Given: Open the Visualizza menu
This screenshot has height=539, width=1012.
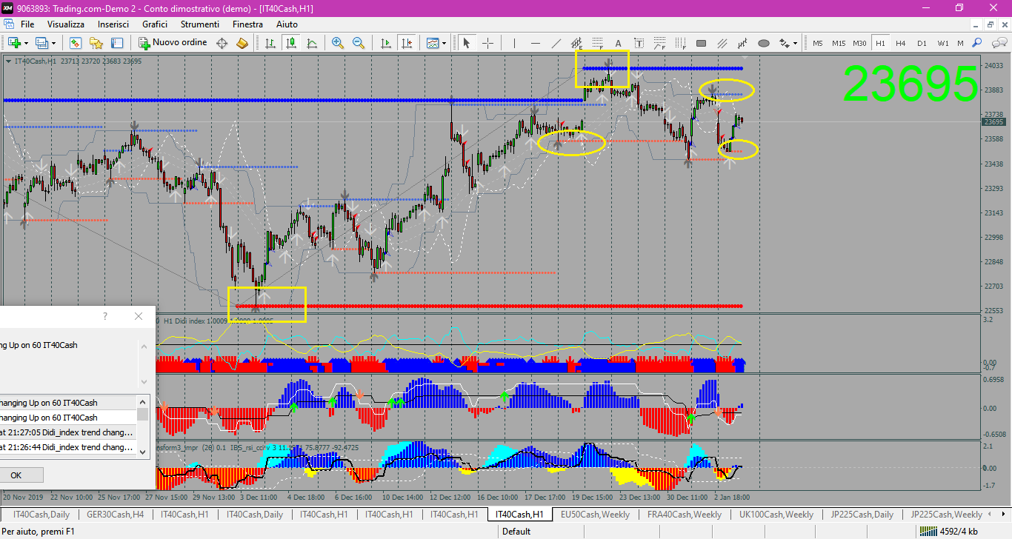Looking at the screenshot, I should click(67, 24).
